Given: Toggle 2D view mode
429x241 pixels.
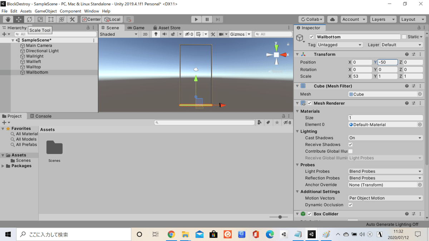Looking at the screenshot, I should pos(145,34).
